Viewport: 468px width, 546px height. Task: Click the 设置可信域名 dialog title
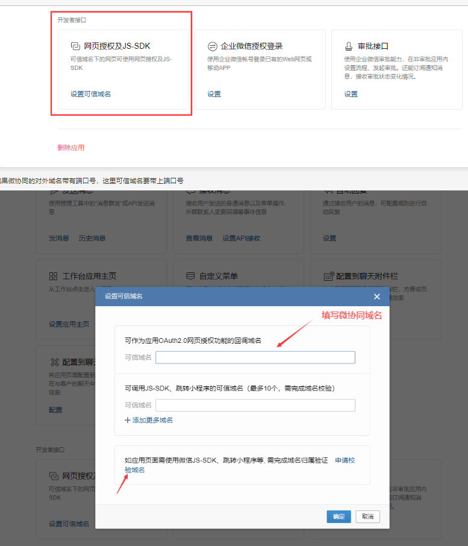(123, 297)
